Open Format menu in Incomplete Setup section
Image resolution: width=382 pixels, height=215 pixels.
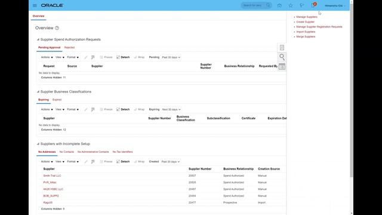click(x=73, y=162)
